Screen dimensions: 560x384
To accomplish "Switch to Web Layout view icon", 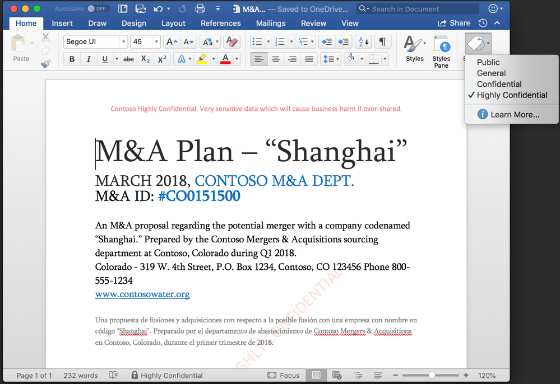I will tap(337, 375).
